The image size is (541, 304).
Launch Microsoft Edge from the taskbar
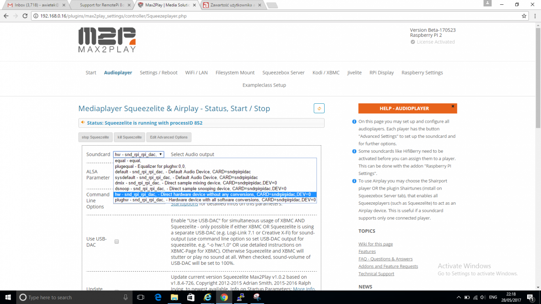158,297
